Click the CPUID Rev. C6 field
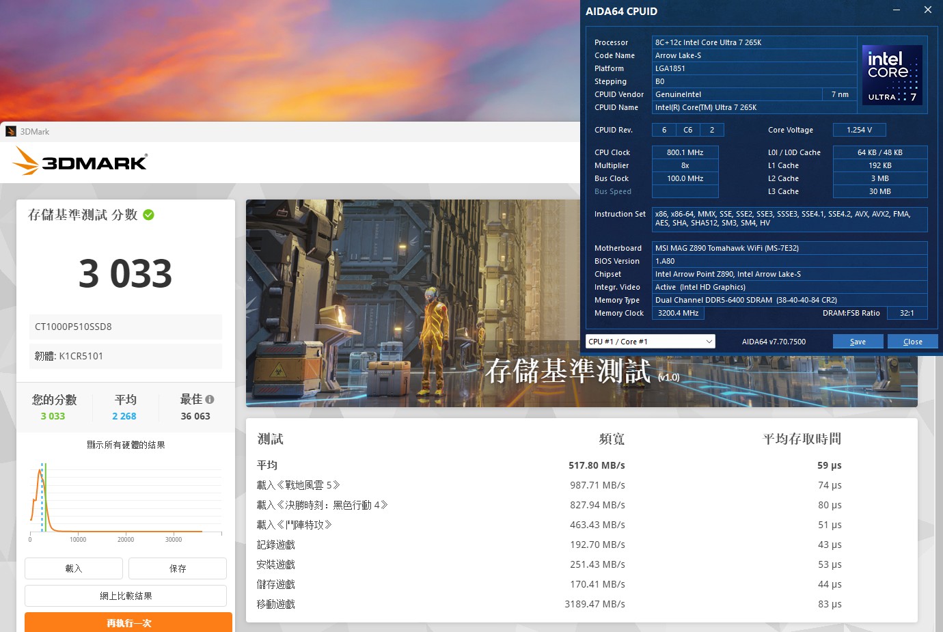The image size is (943, 632). [687, 130]
